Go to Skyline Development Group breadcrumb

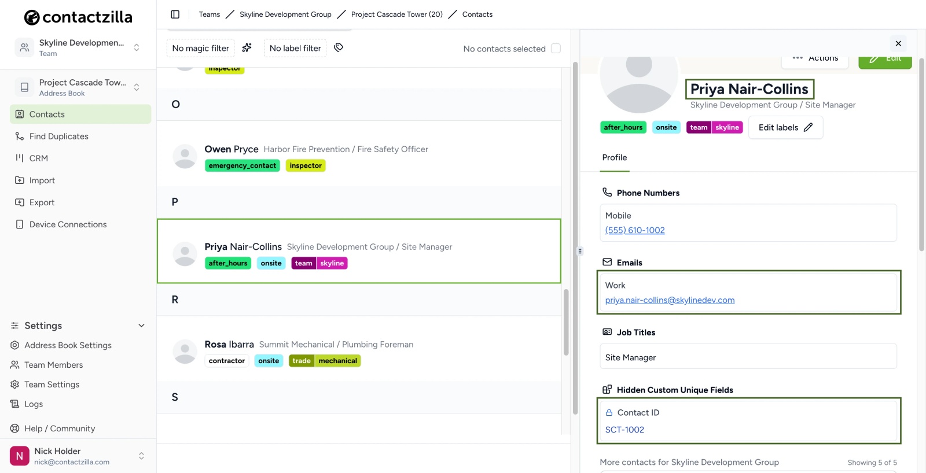pyautogui.click(x=285, y=14)
